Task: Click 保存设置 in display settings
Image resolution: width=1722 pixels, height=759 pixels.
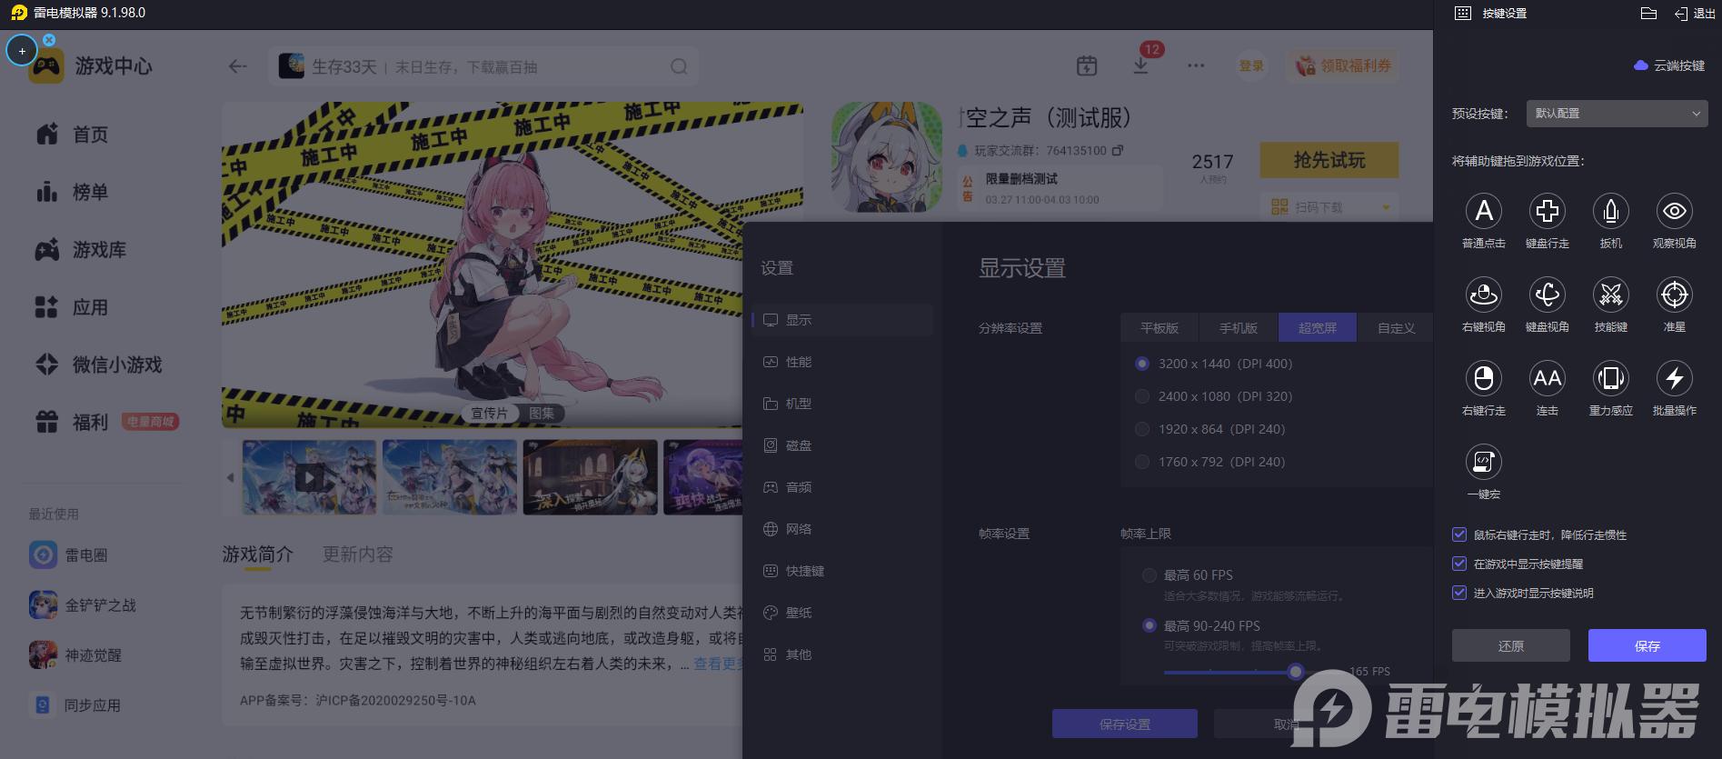Action: (x=1125, y=724)
